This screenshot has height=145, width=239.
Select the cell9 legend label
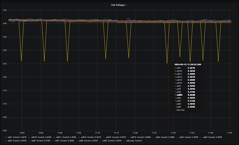(x=105, y=141)
